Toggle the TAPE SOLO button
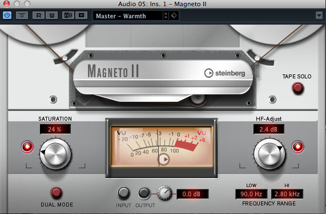The width and height of the screenshot is (326, 214). tap(298, 88)
